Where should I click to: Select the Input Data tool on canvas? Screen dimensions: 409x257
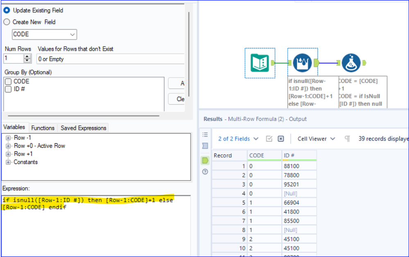coord(260,63)
